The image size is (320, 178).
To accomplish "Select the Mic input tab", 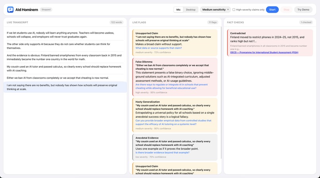I will coord(178,9).
